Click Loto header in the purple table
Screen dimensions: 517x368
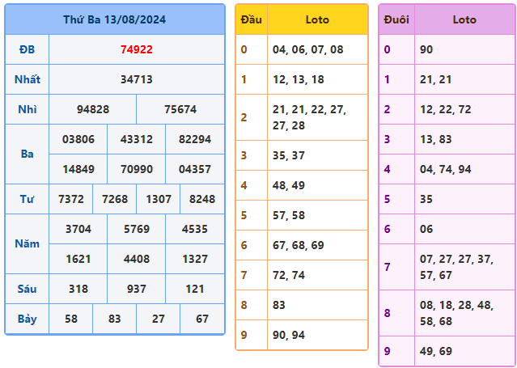tap(464, 19)
